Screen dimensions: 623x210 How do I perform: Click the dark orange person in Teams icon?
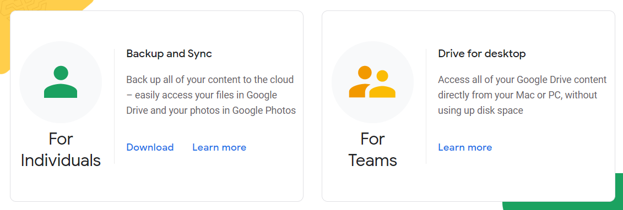361,82
